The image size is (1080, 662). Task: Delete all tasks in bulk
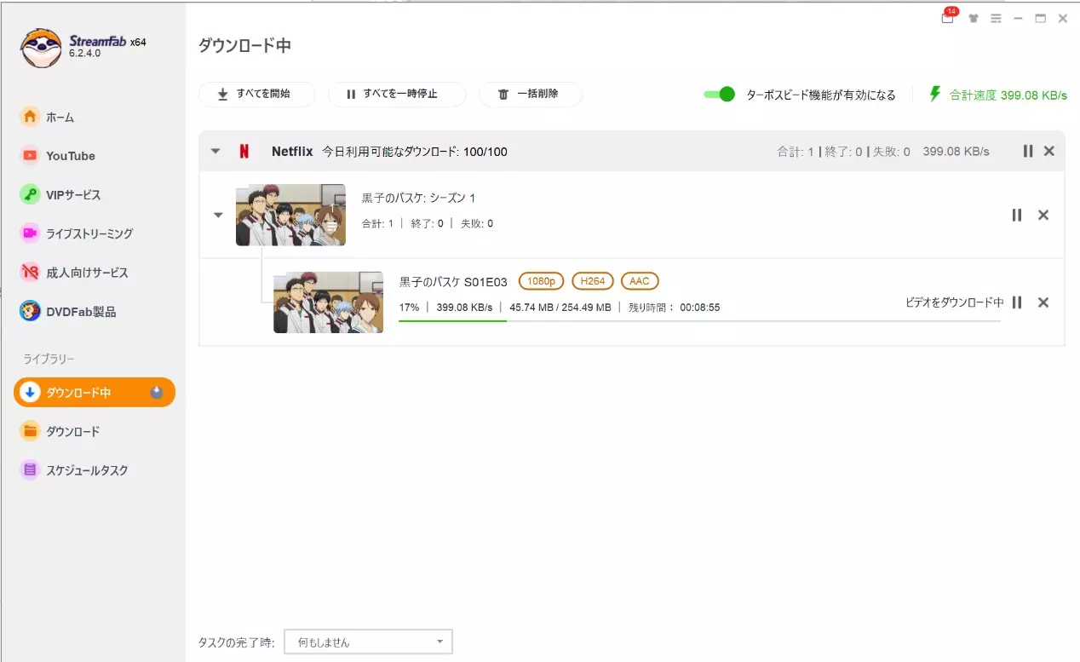click(x=530, y=95)
